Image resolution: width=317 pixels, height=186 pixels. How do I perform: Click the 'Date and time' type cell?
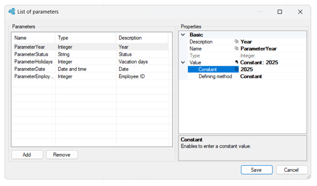click(72, 69)
